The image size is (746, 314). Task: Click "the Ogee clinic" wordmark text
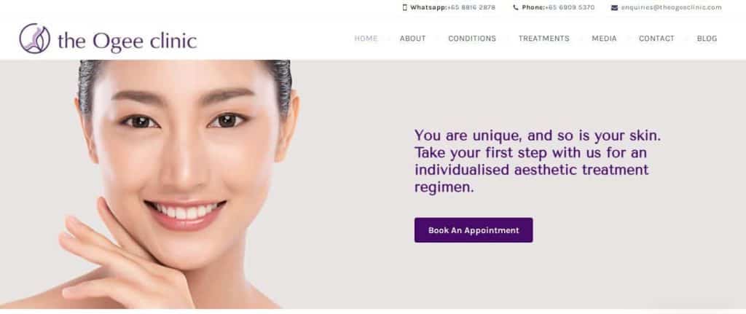pos(127,42)
